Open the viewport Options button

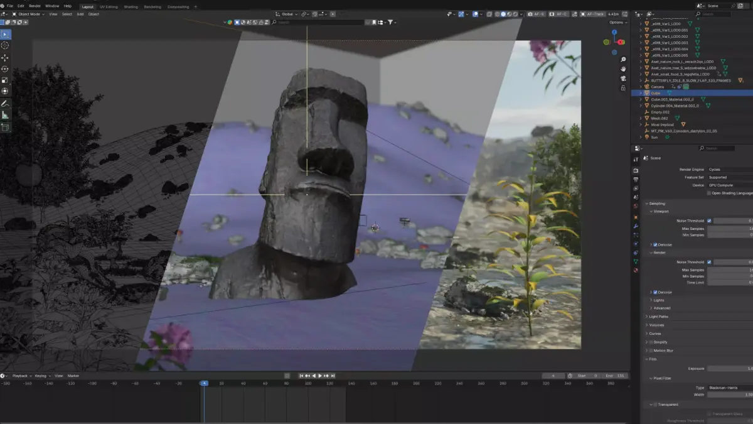coord(617,22)
